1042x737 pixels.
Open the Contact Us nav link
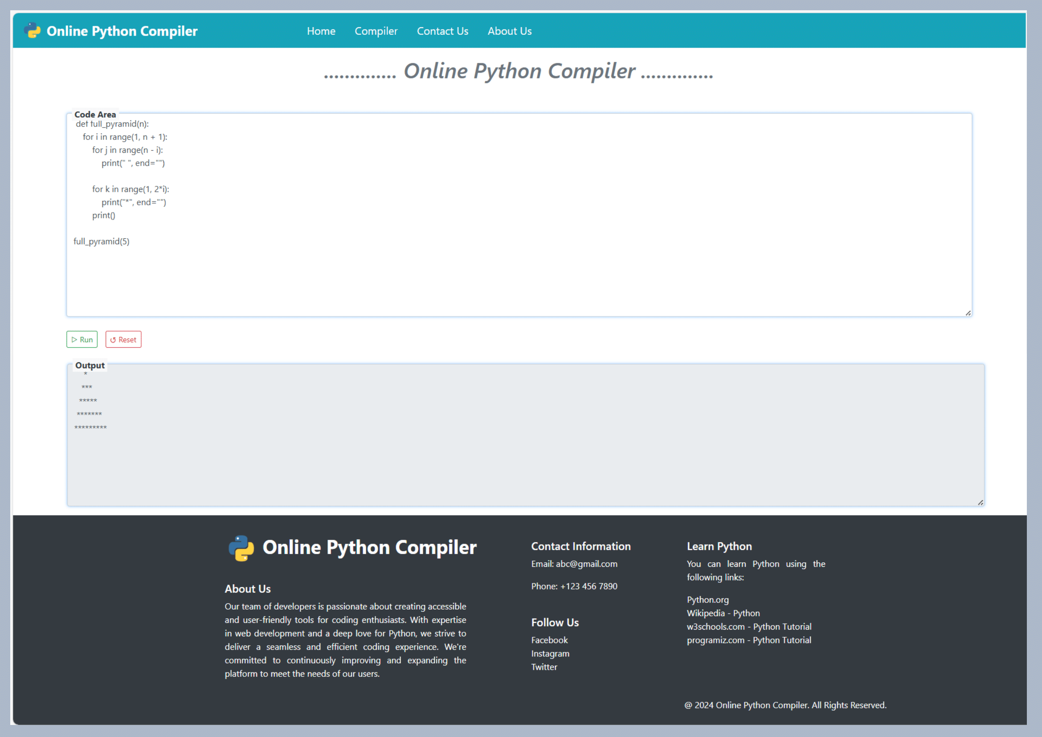click(442, 31)
